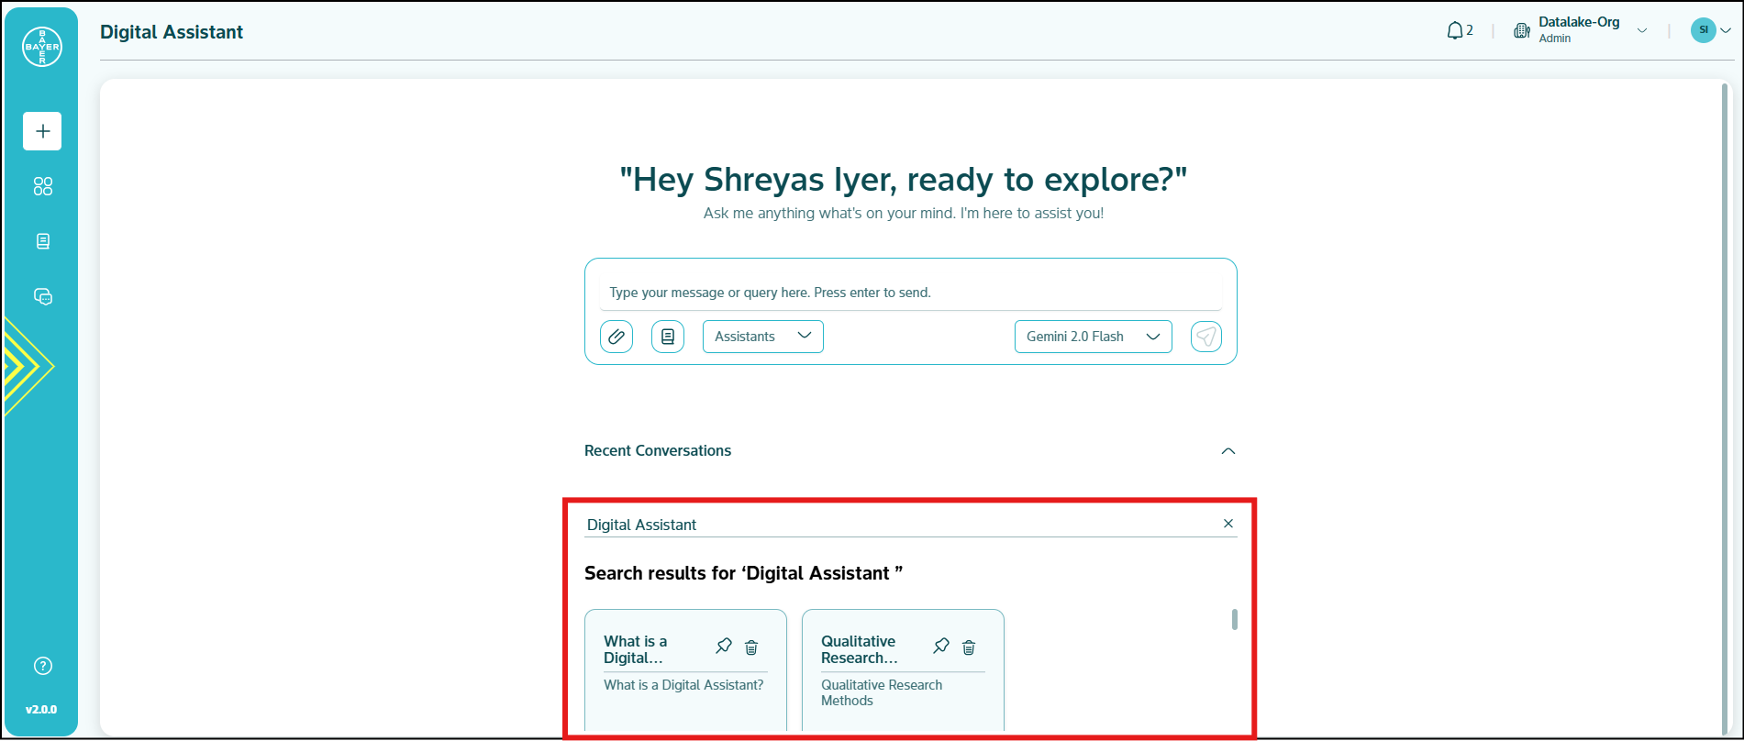Pin the 'What is a Digital...' conversation
Viewport: 1744px width, 741px height.
coord(724,647)
